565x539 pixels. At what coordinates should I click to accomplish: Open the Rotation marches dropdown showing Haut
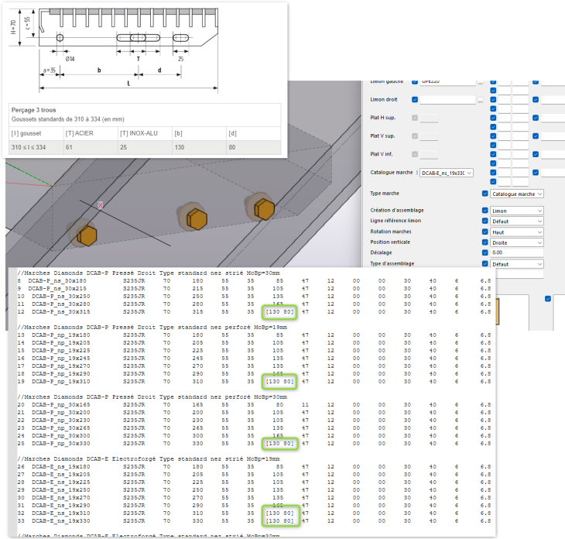click(517, 232)
